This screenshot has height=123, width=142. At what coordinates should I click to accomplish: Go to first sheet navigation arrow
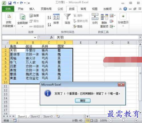pos(4,116)
